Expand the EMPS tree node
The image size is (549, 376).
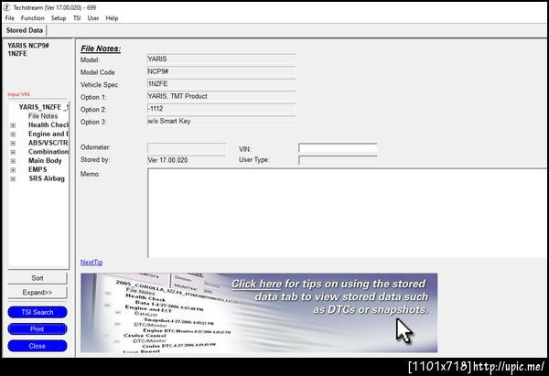pos(13,170)
